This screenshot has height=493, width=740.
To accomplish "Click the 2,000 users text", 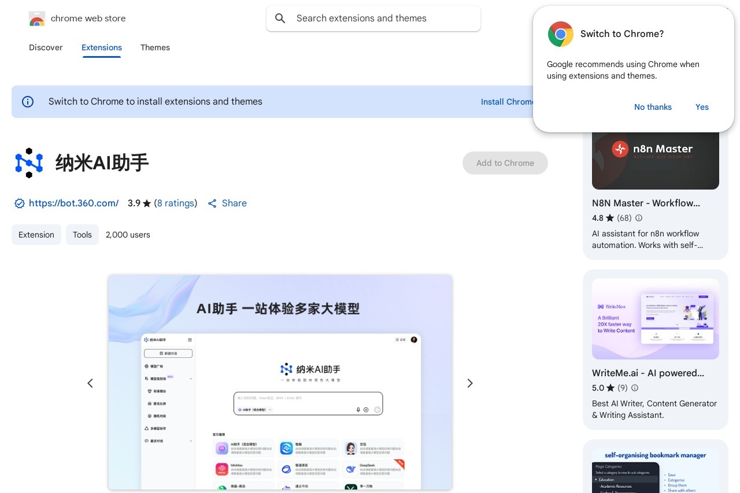I will (128, 235).
